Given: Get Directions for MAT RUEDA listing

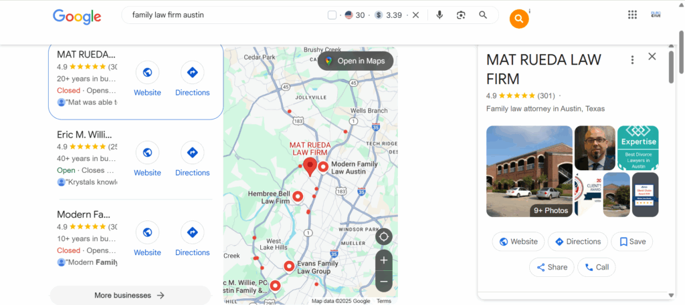Looking at the screenshot, I should (192, 72).
